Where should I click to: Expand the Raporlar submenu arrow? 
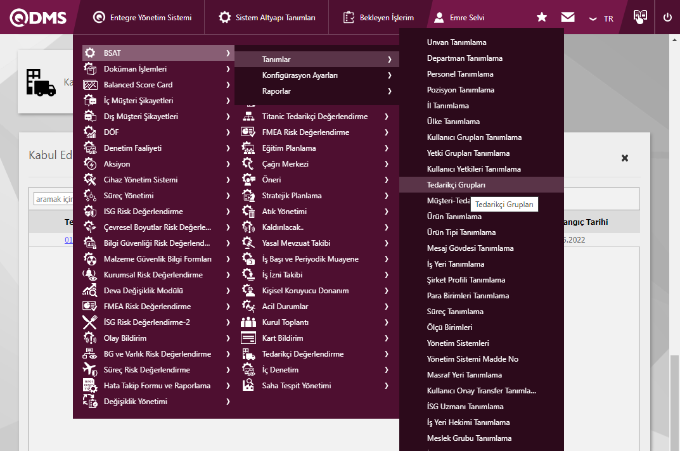click(x=389, y=91)
